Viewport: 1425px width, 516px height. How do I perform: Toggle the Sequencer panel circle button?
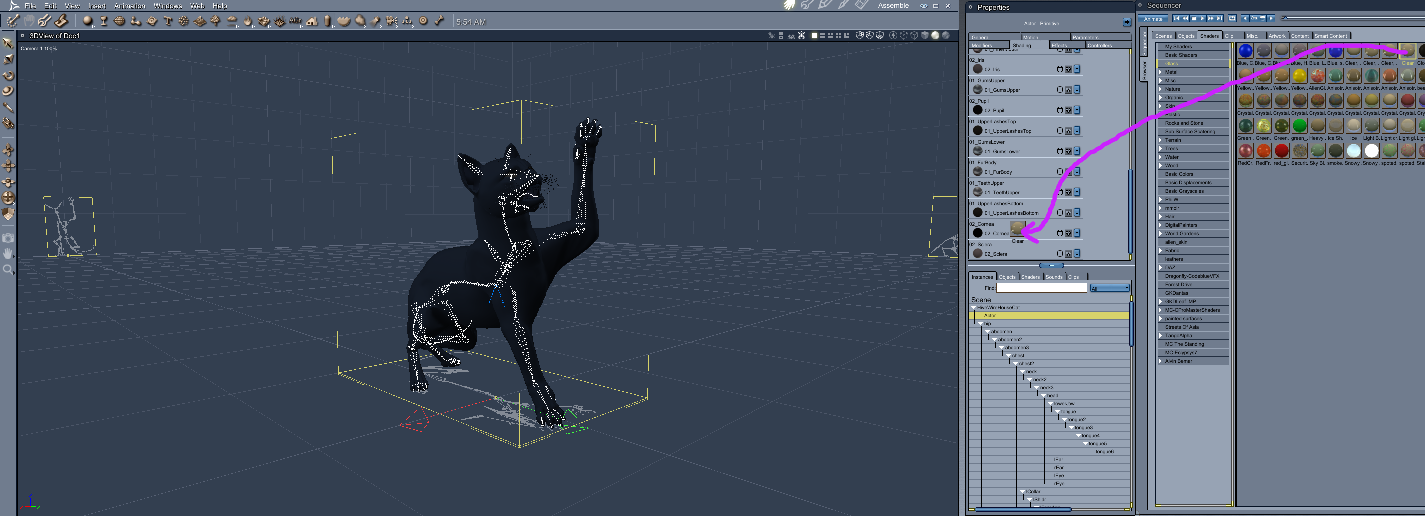click(x=1141, y=6)
